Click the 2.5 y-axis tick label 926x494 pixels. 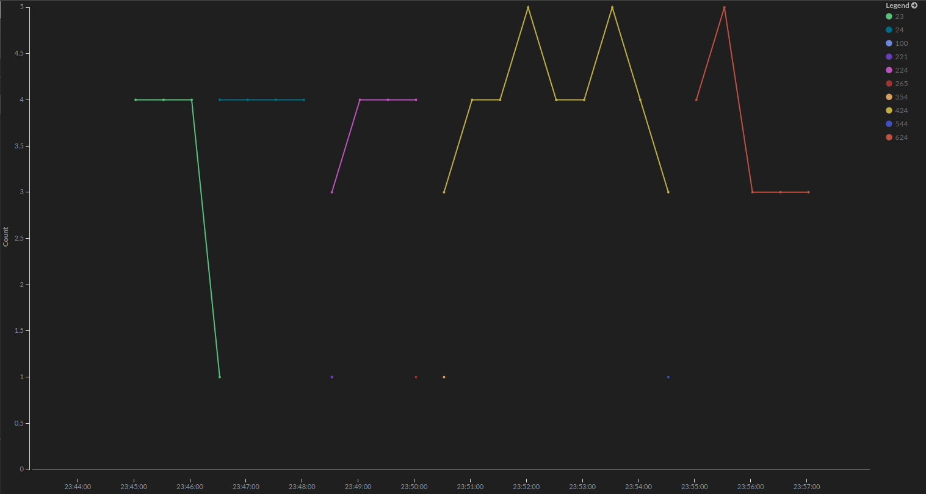coord(19,238)
